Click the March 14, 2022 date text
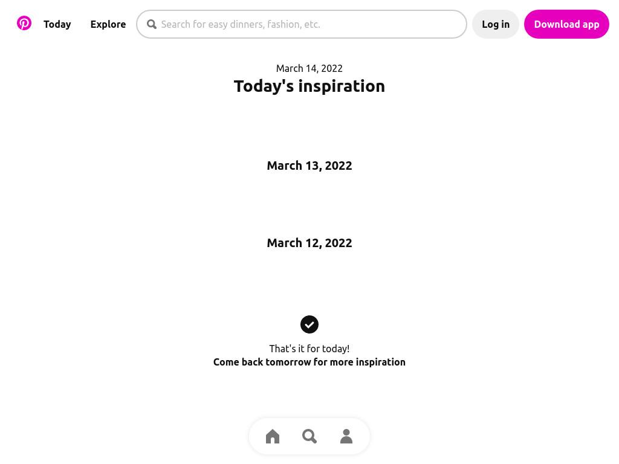 click(x=309, y=68)
